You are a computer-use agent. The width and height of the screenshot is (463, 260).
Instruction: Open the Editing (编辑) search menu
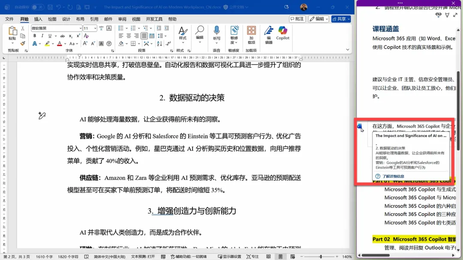200,33
